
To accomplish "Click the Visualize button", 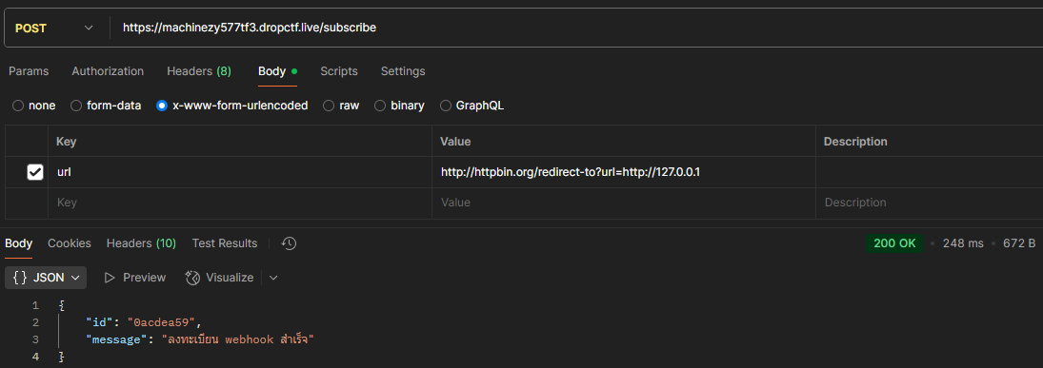I will [219, 278].
